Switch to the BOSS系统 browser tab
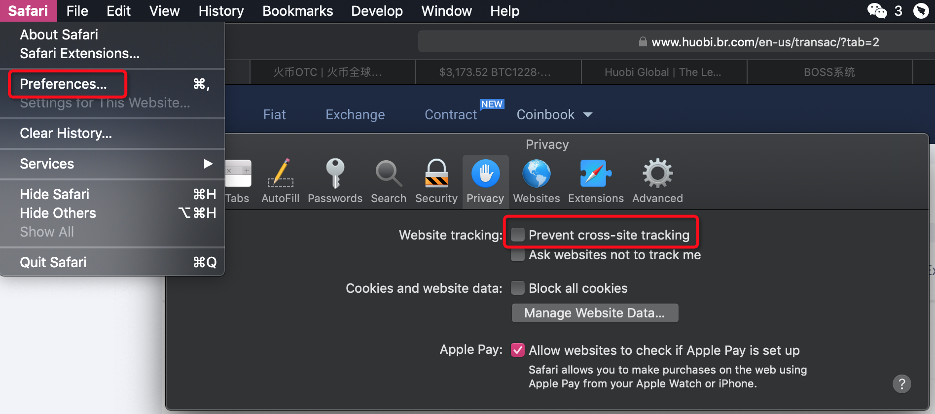Image resolution: width=935 pixels, height=414 pixels. pos(829,72)
